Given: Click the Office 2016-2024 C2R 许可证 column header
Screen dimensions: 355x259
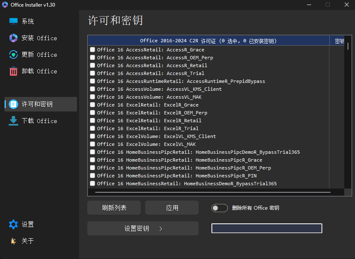Looking at the screenshot, I should [x=208, y=41].
